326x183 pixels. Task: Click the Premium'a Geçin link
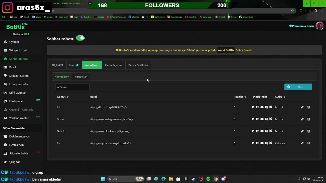click(301, 26)
